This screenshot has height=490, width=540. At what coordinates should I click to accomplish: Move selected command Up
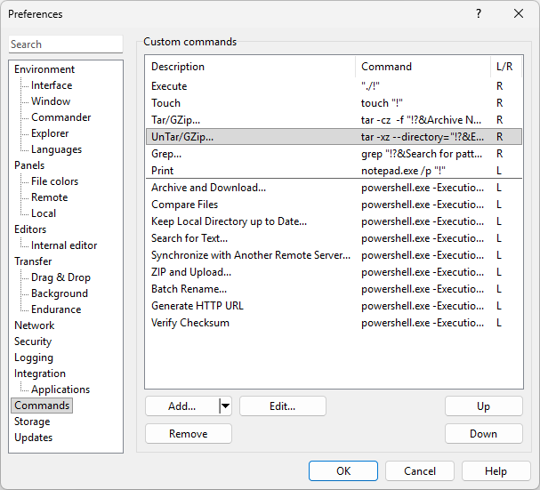coord(483,406)
